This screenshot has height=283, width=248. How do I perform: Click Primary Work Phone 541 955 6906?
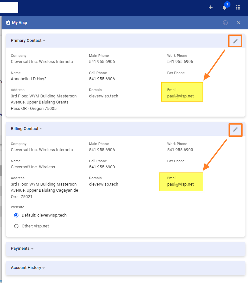point(180,62)
